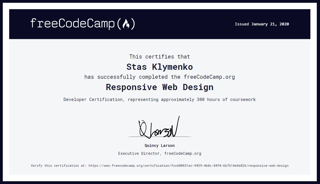Click the handwritten Quincy Larson signature
This screenshot has height=184, width=320.
click(159, 127)
